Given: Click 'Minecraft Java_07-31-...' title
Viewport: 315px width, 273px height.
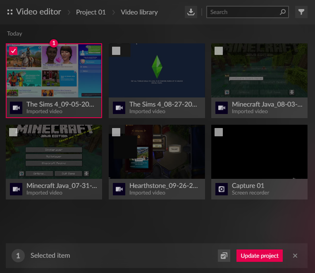Looking at the screenshot, I should (x=62, y=186).
